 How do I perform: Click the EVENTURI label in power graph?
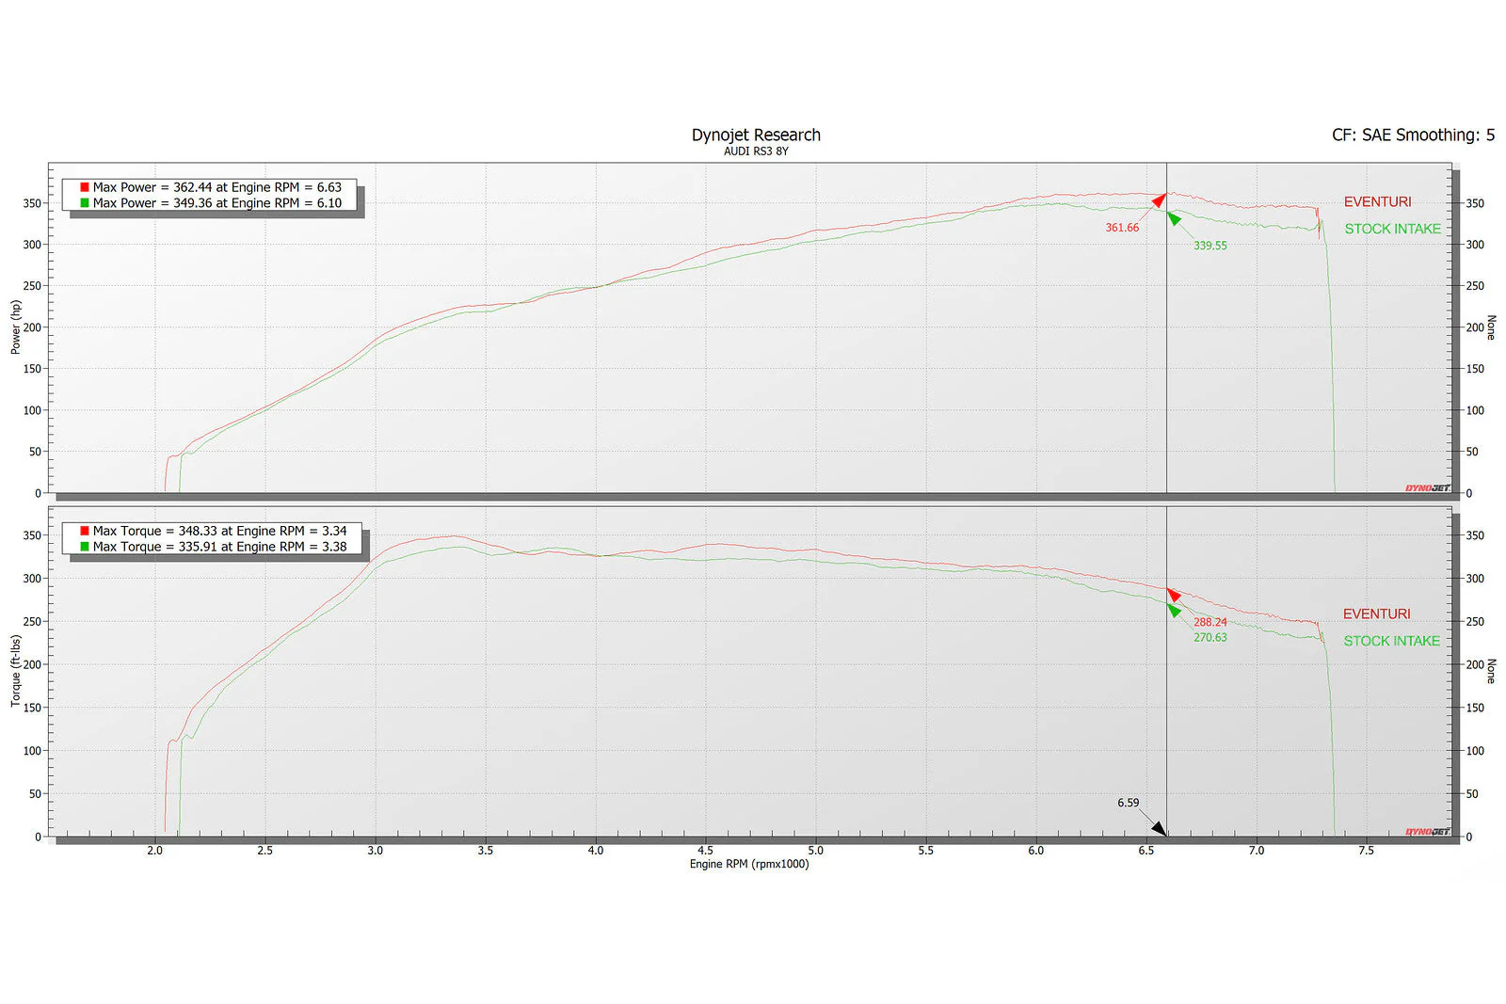pyautogui.click(x=1377, y=201)
